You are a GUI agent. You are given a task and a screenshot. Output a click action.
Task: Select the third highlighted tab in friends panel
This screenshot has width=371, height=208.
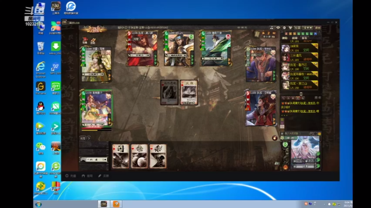click(x=305, y=38)
